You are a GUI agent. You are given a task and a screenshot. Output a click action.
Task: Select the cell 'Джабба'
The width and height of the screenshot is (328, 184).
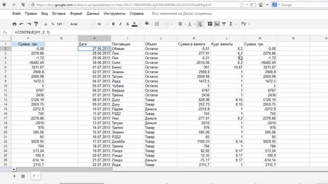128,142
